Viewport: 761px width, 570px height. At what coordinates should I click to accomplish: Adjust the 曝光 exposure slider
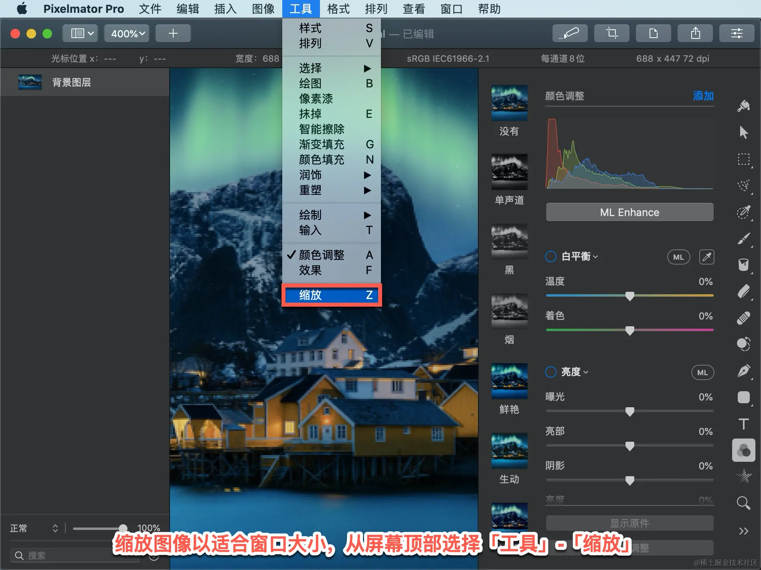coord(629,411)
